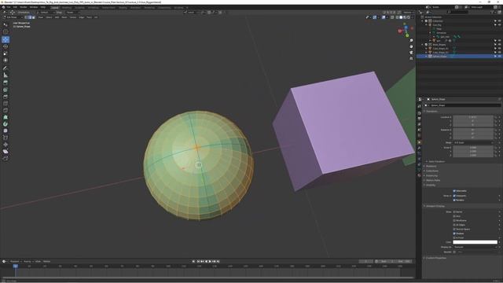Screen dimensions: 503x283
Task: Open the Material properties tab
Action: point(419,175)
